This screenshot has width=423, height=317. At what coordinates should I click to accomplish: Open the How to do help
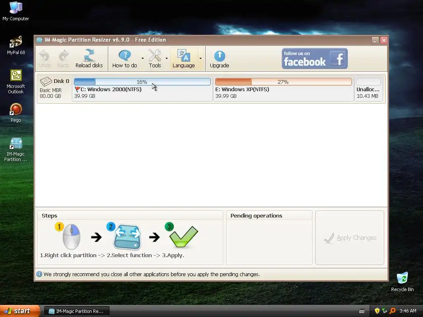click(125, 59)
